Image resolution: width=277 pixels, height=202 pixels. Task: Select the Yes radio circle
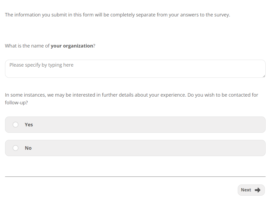tap(16, 124)
